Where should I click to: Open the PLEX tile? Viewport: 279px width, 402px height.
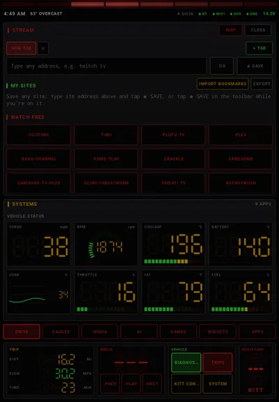(241, 135)
